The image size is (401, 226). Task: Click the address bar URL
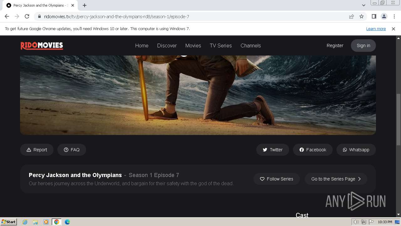(117, 17)
